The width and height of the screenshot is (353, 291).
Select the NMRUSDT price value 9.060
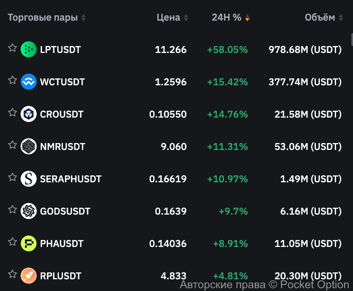click(x=173, y=147)
